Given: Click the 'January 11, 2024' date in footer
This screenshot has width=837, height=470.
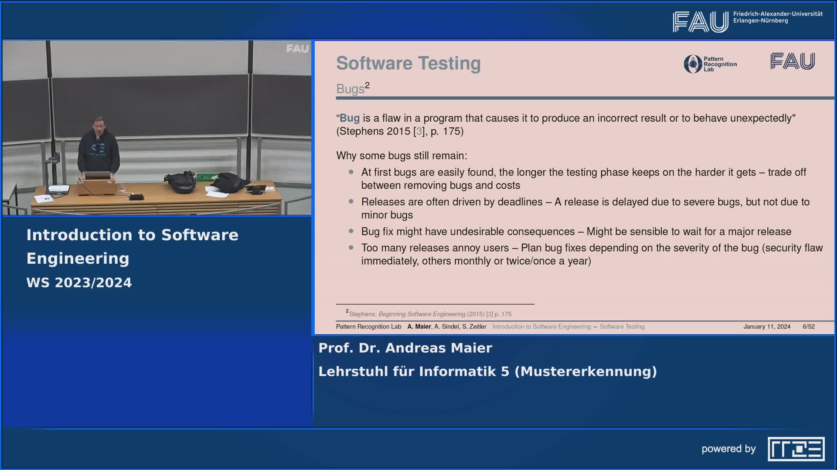Looking at the screenshot, I should click(766, 327).
